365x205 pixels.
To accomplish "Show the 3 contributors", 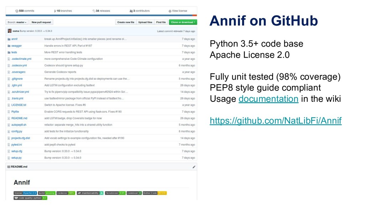I will pyautogui.click(x=139, y=11).
